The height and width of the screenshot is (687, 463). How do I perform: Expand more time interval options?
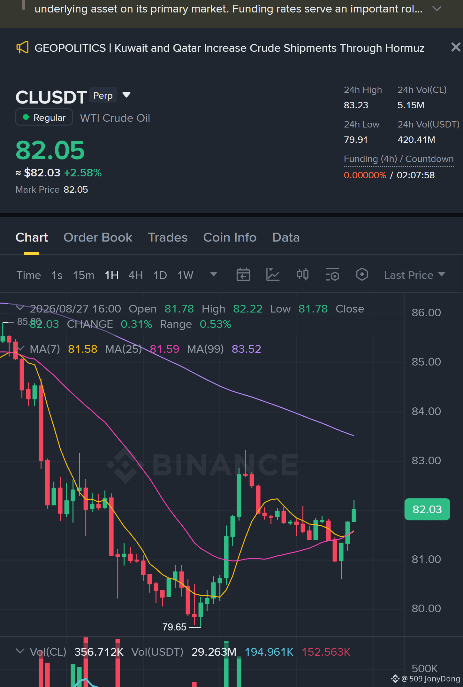[214, 274]
